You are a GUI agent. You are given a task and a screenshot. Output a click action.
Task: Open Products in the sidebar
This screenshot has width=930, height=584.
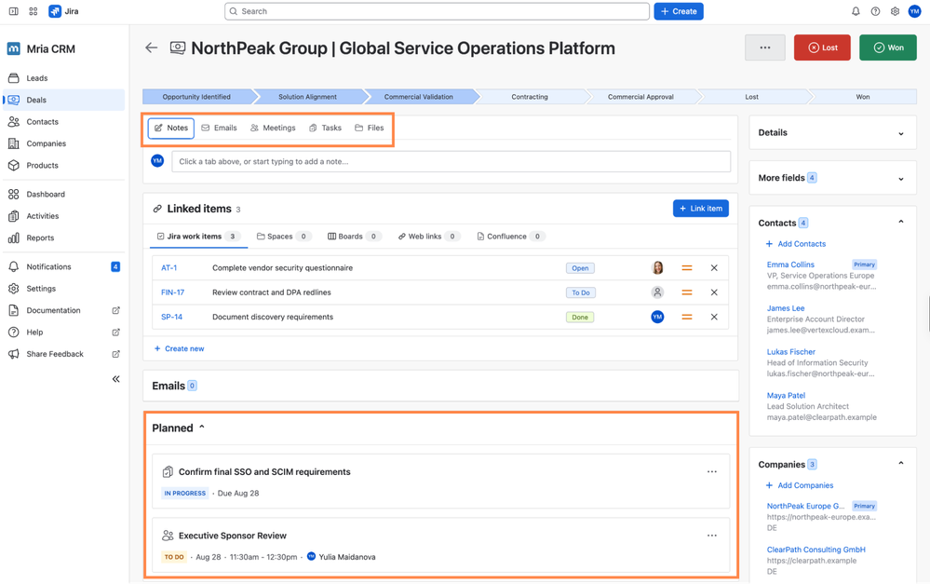click(64, 166)
